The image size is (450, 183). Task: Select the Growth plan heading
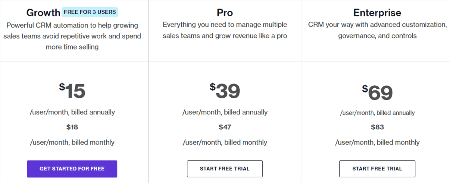click(x=43, y=13)
